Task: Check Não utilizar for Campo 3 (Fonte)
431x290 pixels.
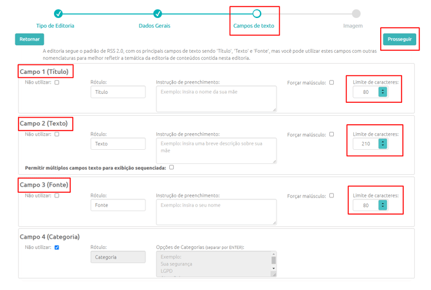Action: (x=57, y=195)
